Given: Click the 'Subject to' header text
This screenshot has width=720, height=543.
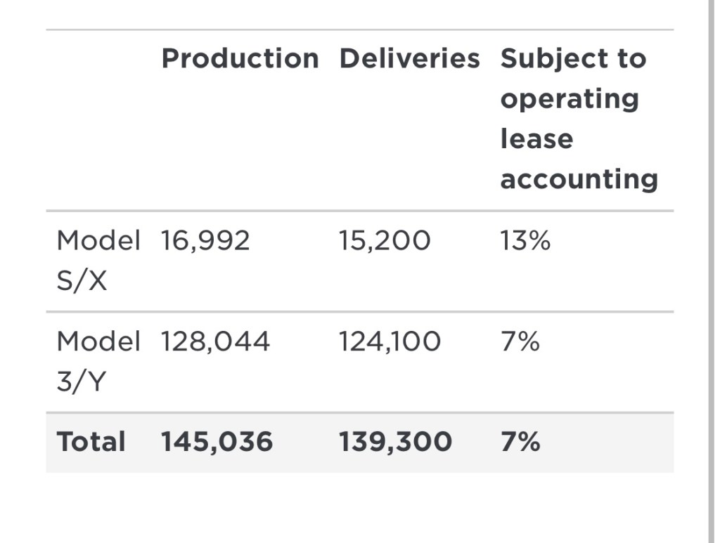Looking at the screenshot, I should (573, 59).
